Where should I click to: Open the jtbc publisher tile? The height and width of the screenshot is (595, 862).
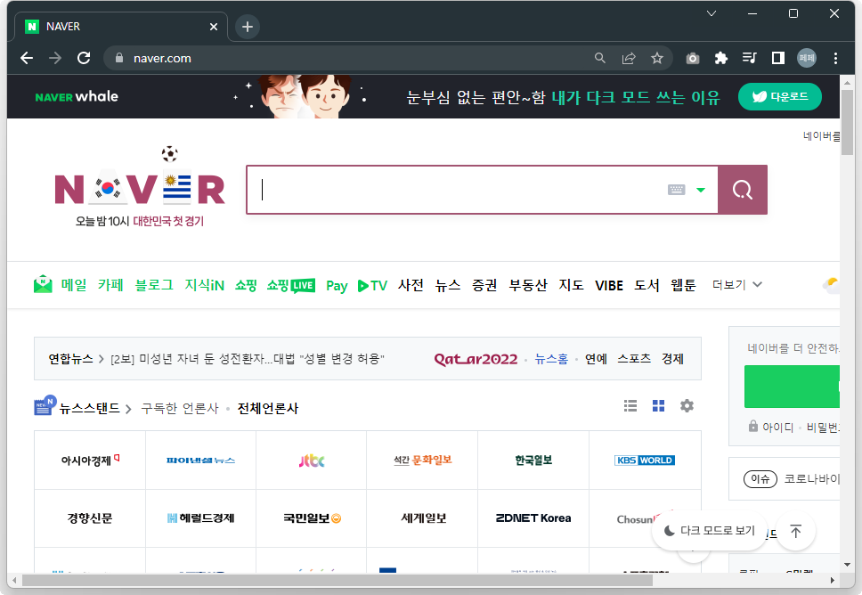coord(311,460)
